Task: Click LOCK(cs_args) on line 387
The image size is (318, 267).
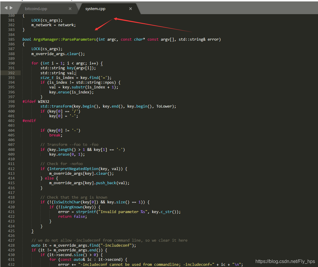Action: coord(47,49)
